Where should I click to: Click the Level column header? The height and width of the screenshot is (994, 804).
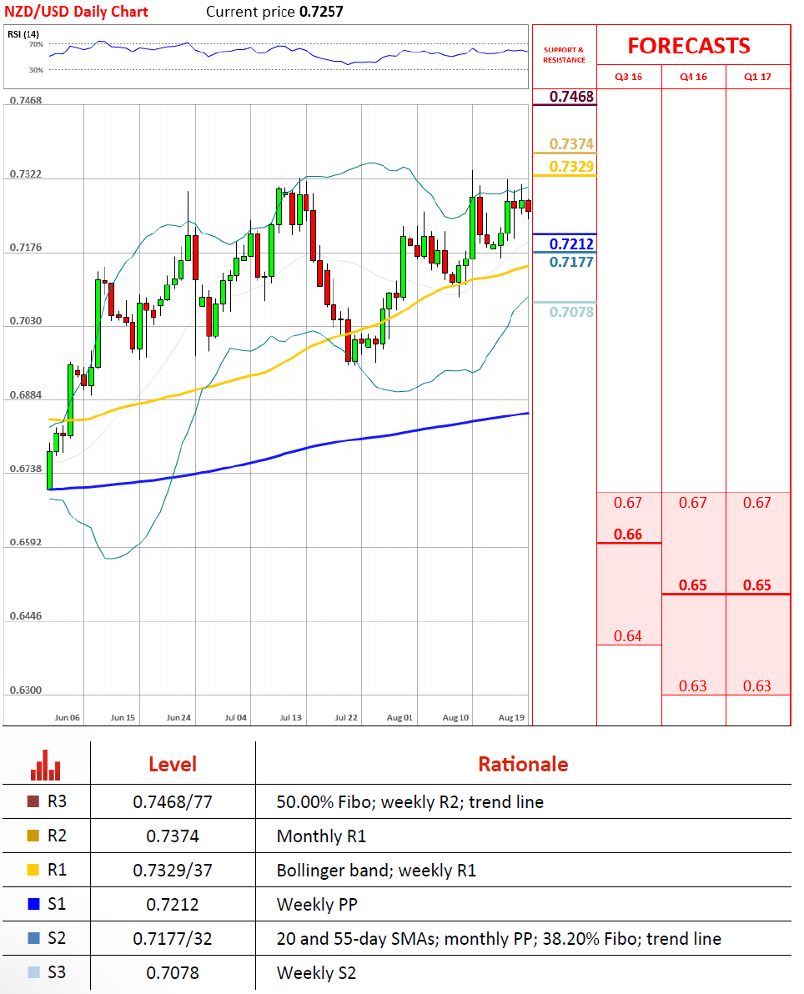coord(173,764)
